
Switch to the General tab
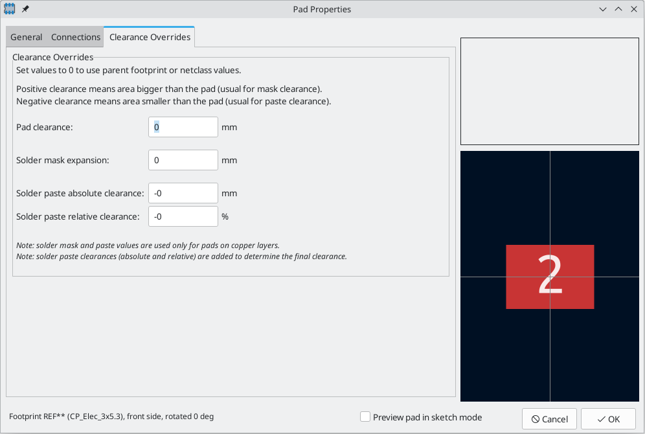tap(27, 37)
